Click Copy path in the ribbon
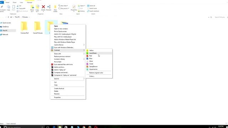 [x=21, y=9]
